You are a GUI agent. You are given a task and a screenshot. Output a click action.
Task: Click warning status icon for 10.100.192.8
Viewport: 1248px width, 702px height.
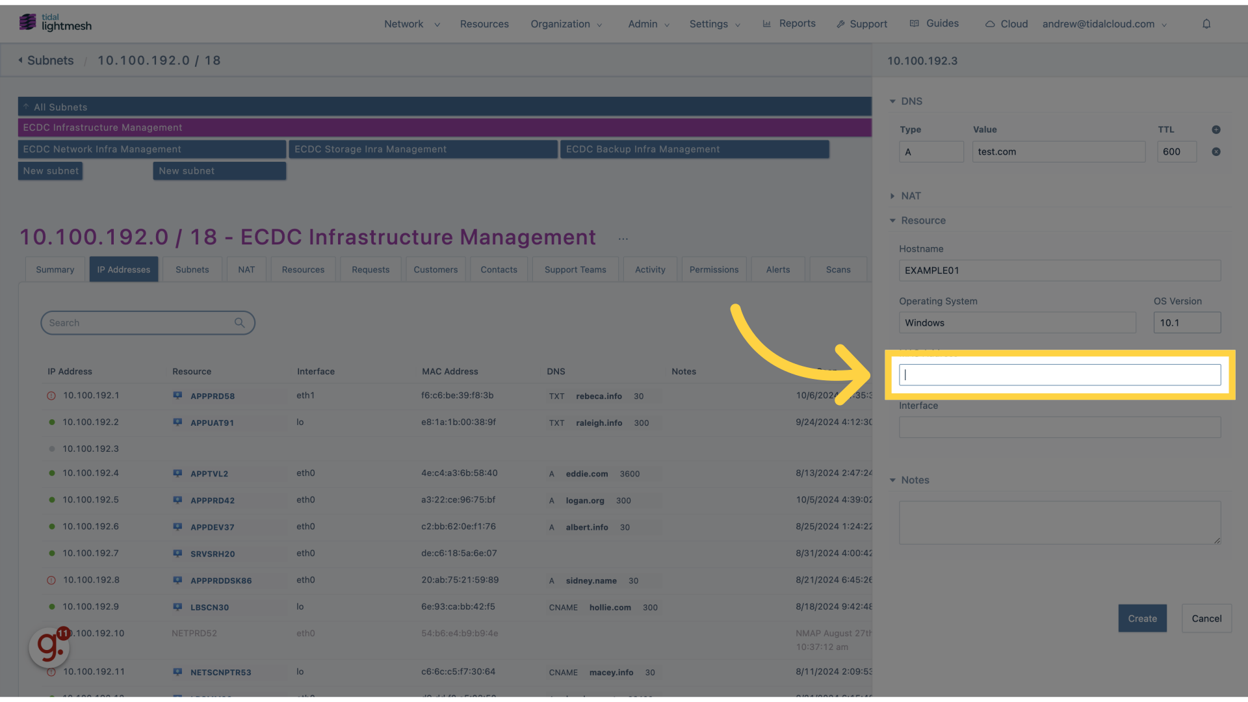coord(51,580)
